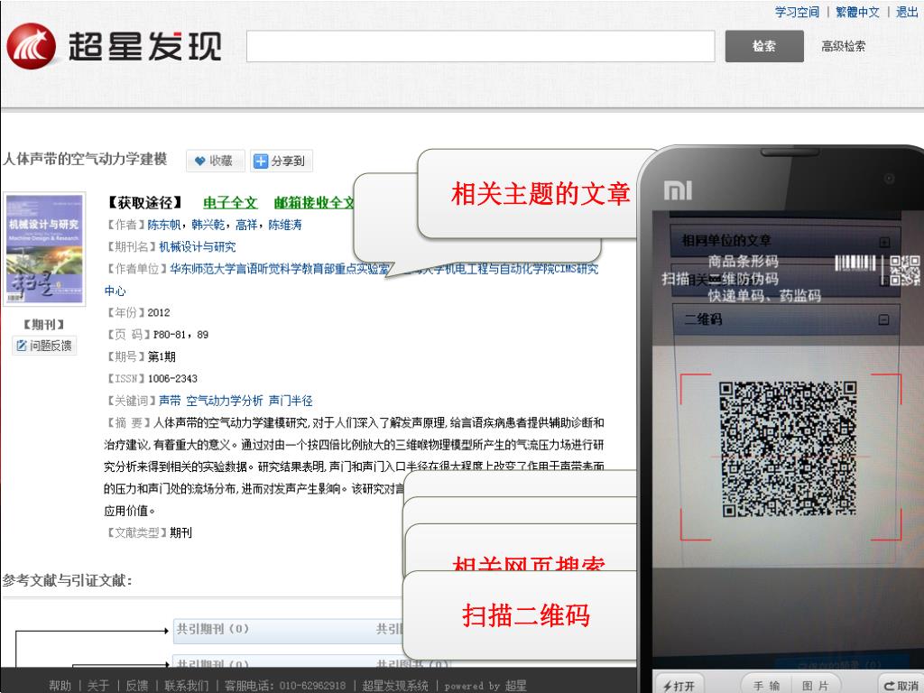The image size is (924, 693).
Task: Select the keyword 声门半径
Action: tap(291, 401)
